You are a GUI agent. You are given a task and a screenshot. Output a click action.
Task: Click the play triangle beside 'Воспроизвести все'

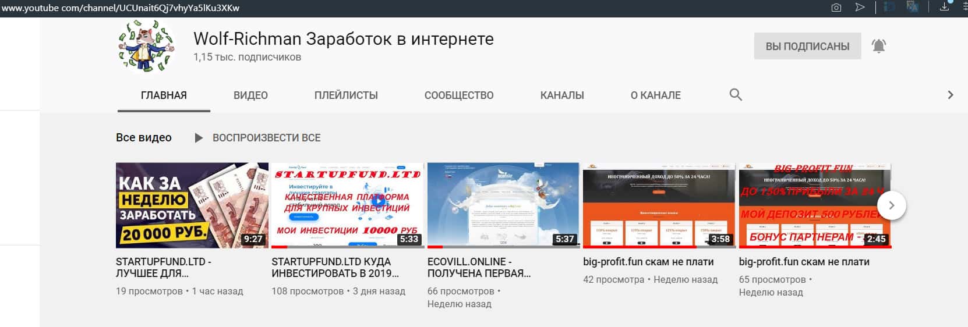click(x=199, y=138)
